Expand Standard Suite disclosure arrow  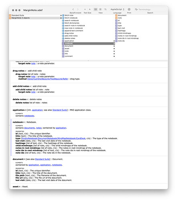pyautogui.click(x=61, y=15)
